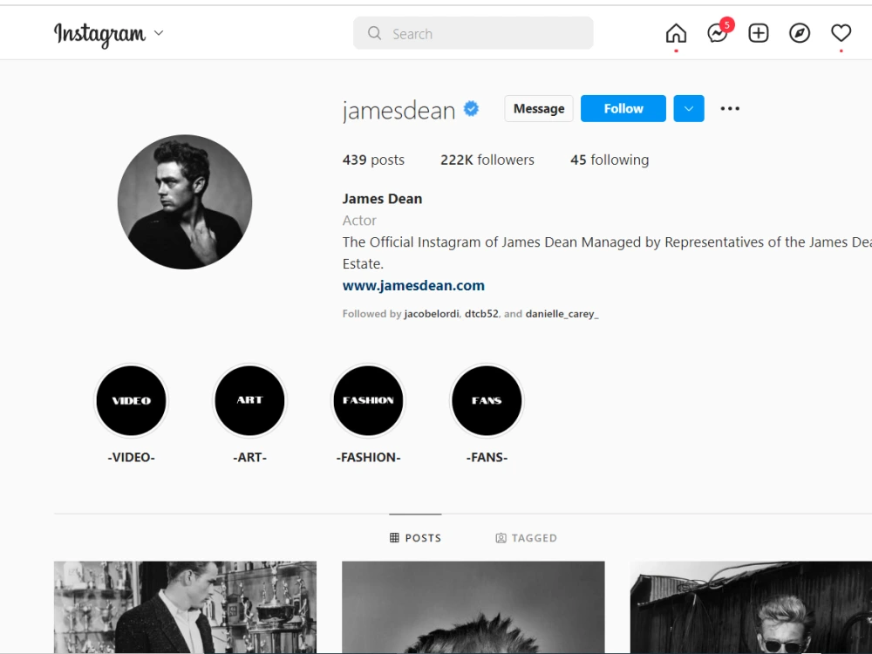The image size is (872, 654).
Task: Click the jamesdean username heading
Action: (399, 110)
